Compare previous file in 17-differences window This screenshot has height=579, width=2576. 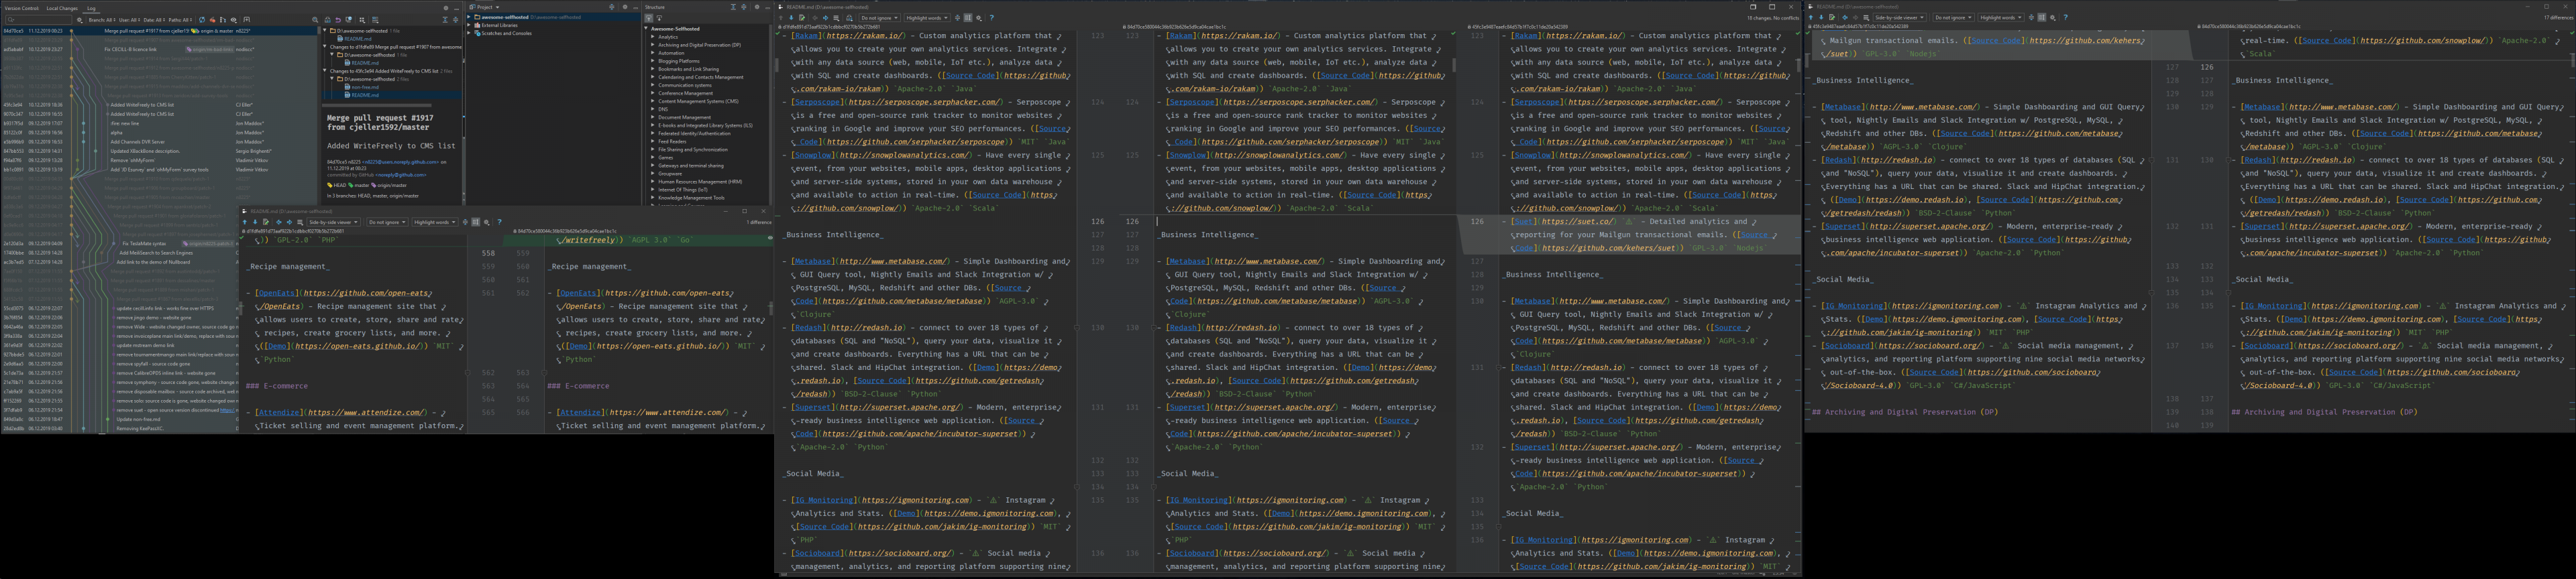(1845, 18)
